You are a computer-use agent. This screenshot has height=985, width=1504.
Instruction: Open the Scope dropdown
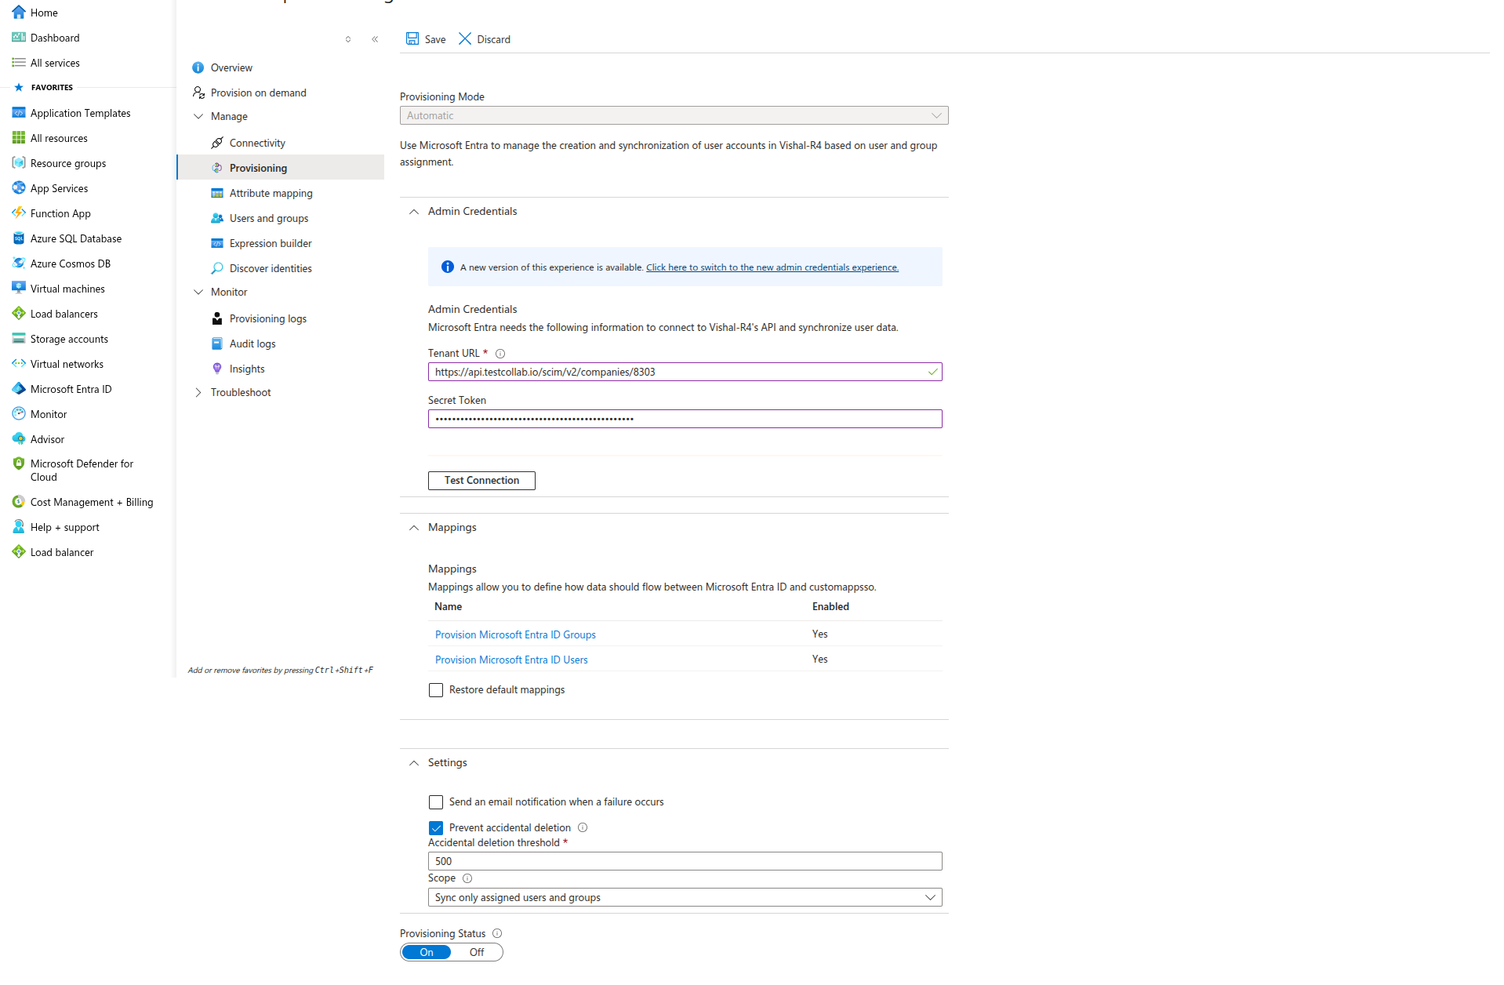click(x=685, y=897)
